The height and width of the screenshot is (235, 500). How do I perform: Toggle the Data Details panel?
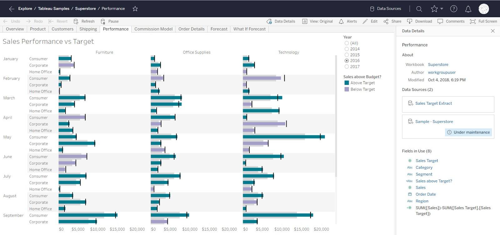coord(281,21)
